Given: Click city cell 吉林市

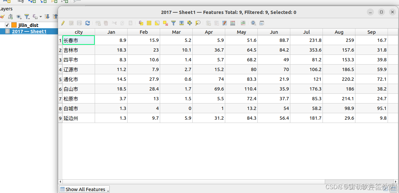Looking at the screenshot, I should point(78,50).
